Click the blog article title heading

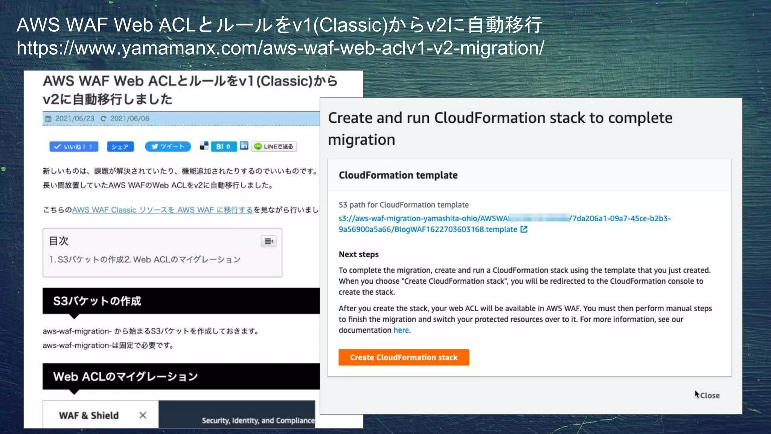point(190,90)
